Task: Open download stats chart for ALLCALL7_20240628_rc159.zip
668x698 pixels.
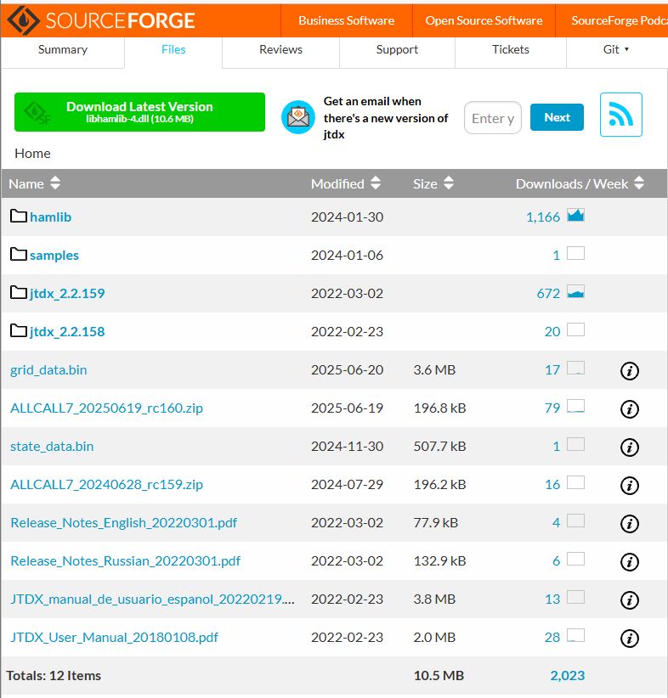Action: [x=575, y=483]
